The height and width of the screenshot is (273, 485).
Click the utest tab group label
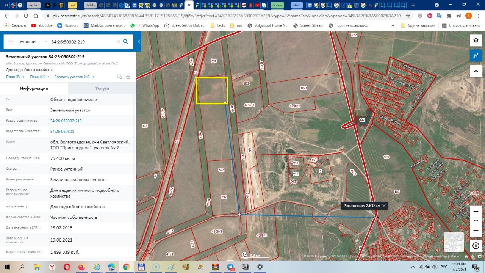pyautogui.click(x=297, y=5)
